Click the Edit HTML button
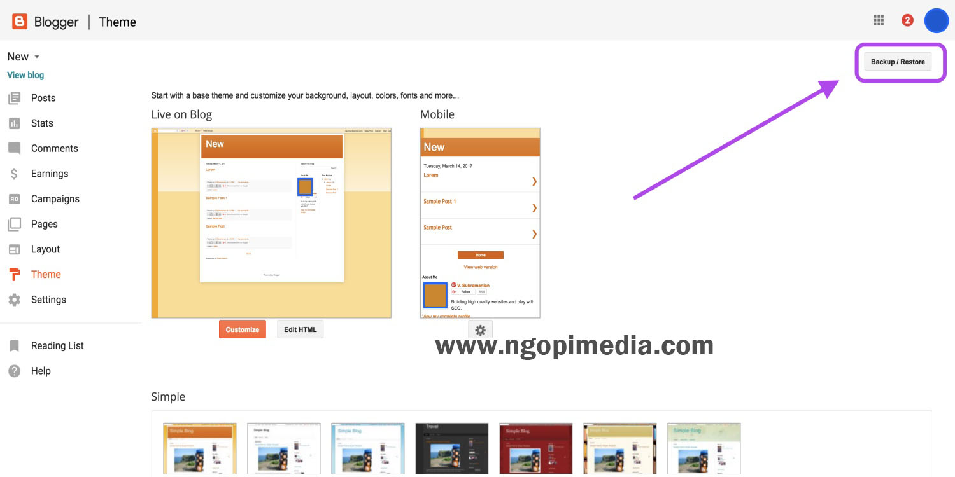Image resolution: width=955 pixels, height=477 pixels. (x=300, y=329)
